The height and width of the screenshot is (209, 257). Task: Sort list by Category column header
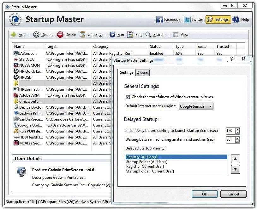[x=119, y=47]
